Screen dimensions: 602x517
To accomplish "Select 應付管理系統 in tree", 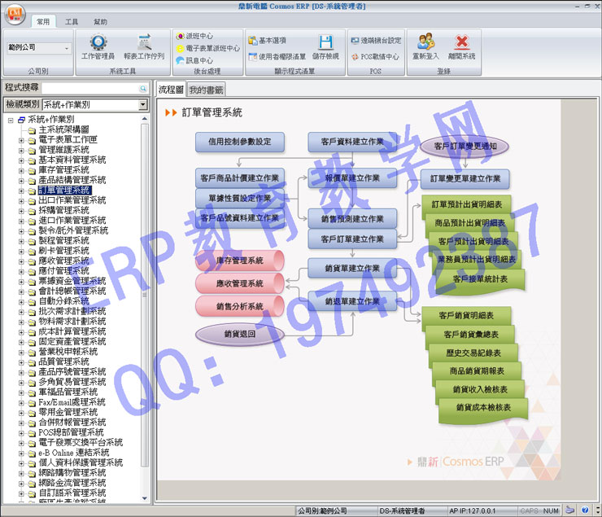I will click(x=63, y=271).
